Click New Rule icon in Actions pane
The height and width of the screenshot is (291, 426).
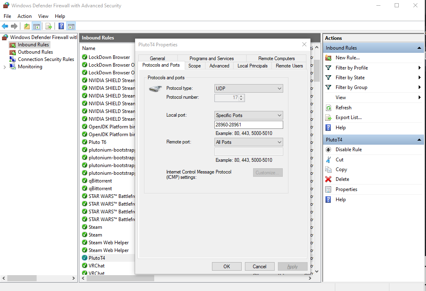(x=328, y=58)
